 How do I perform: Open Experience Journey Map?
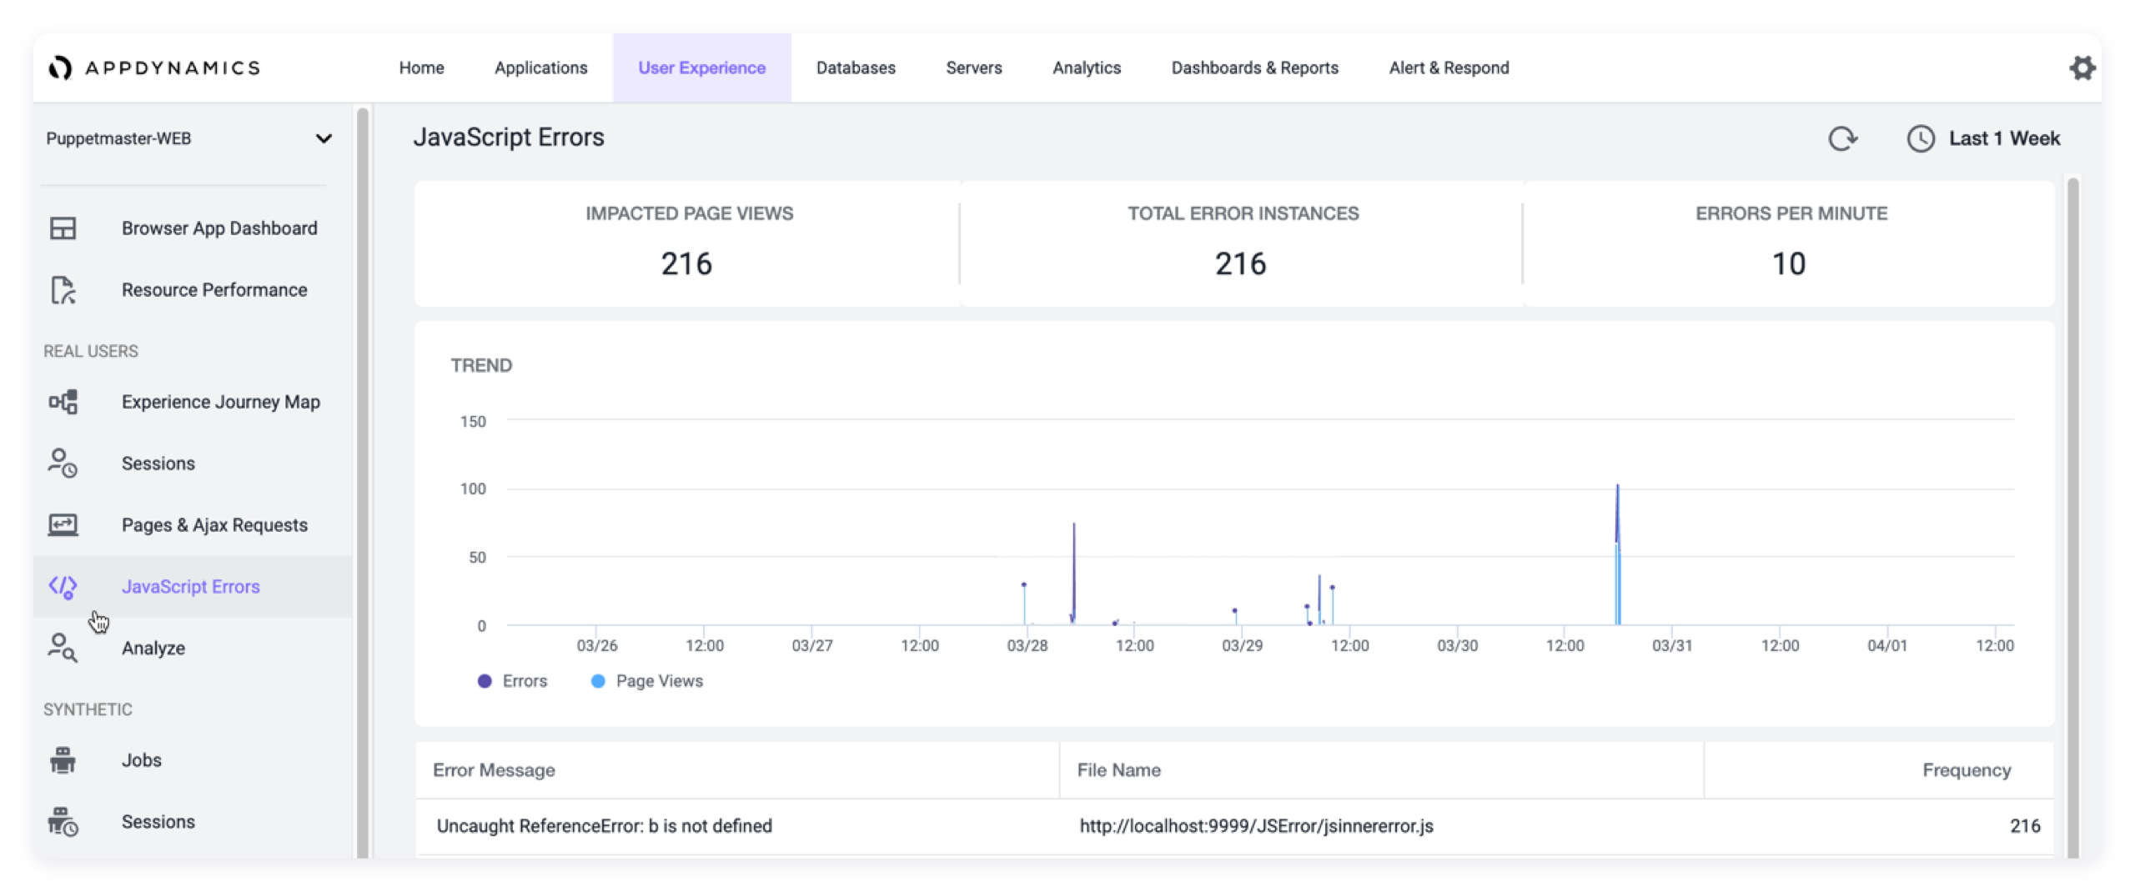coord(221,401)
